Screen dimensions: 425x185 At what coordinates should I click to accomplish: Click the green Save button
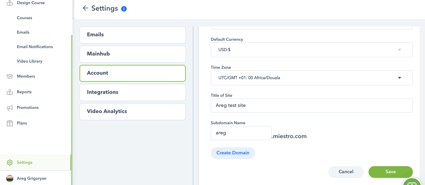[390, 172]
